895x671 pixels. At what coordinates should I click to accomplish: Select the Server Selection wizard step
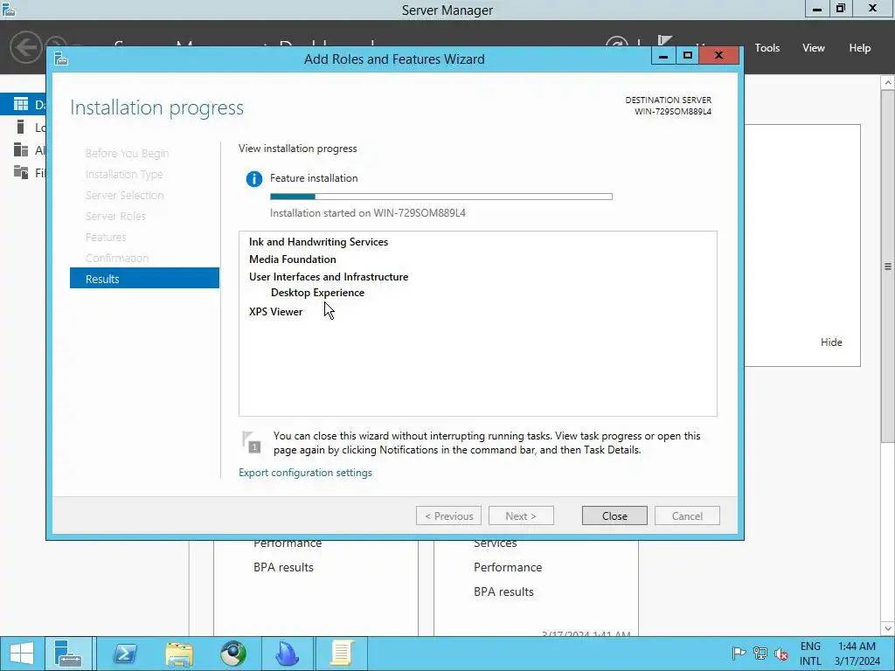(124, 195)
